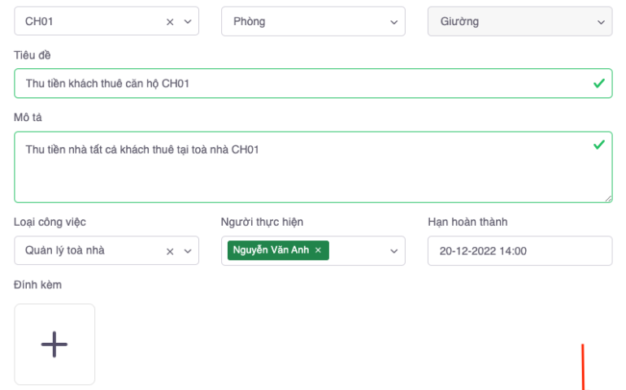Grab the Mô tả textarea resize handle
The height and width of the screenshot is (390, 626).
(x=608, y=198)
